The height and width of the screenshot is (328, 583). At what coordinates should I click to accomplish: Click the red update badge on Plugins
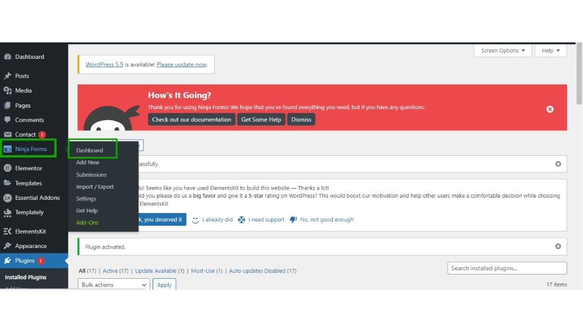(40, 261)
